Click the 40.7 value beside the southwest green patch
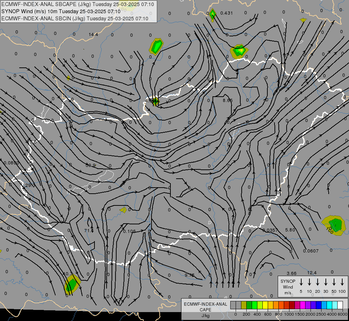This screenshot has height=321, width=349. [x=68, y=274]
